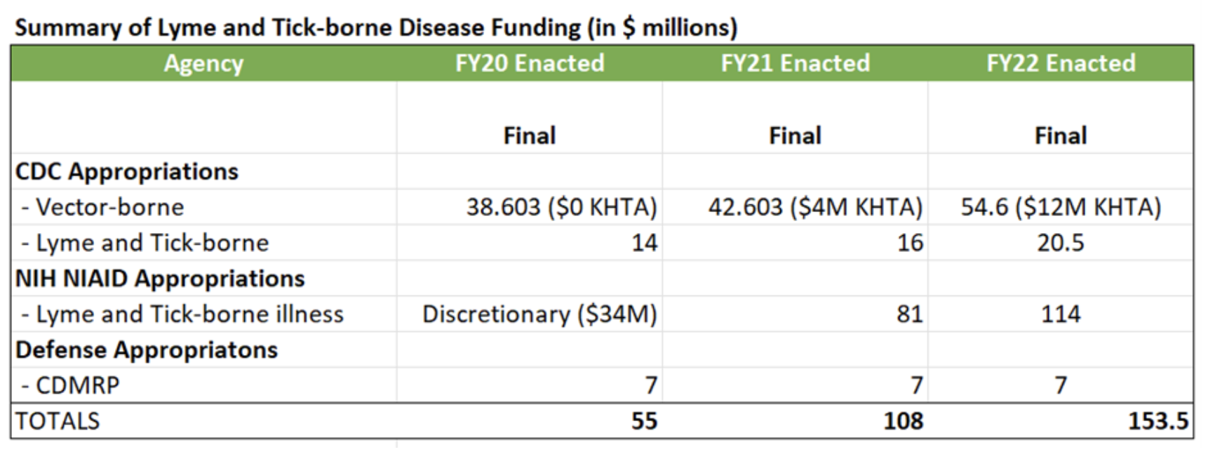1208x452 pixels.
Task: Click the Lyme and Tick-borne value "16"
Action: pyautogui.click(x=910, y=243)
